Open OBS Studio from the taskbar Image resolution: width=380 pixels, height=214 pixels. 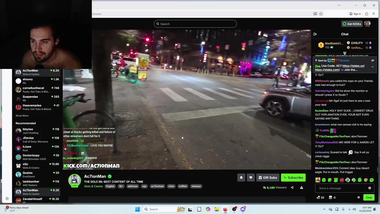click(234, 209)
